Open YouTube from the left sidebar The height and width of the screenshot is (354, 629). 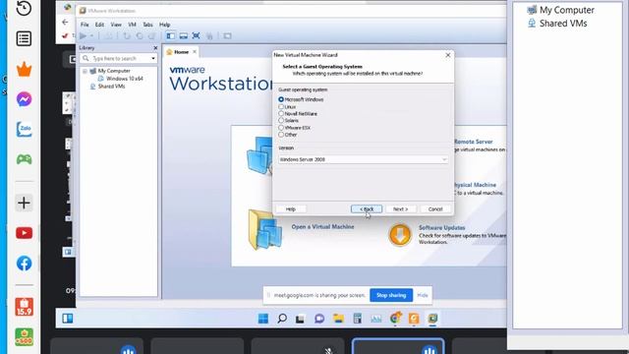[x=24, y=233]
